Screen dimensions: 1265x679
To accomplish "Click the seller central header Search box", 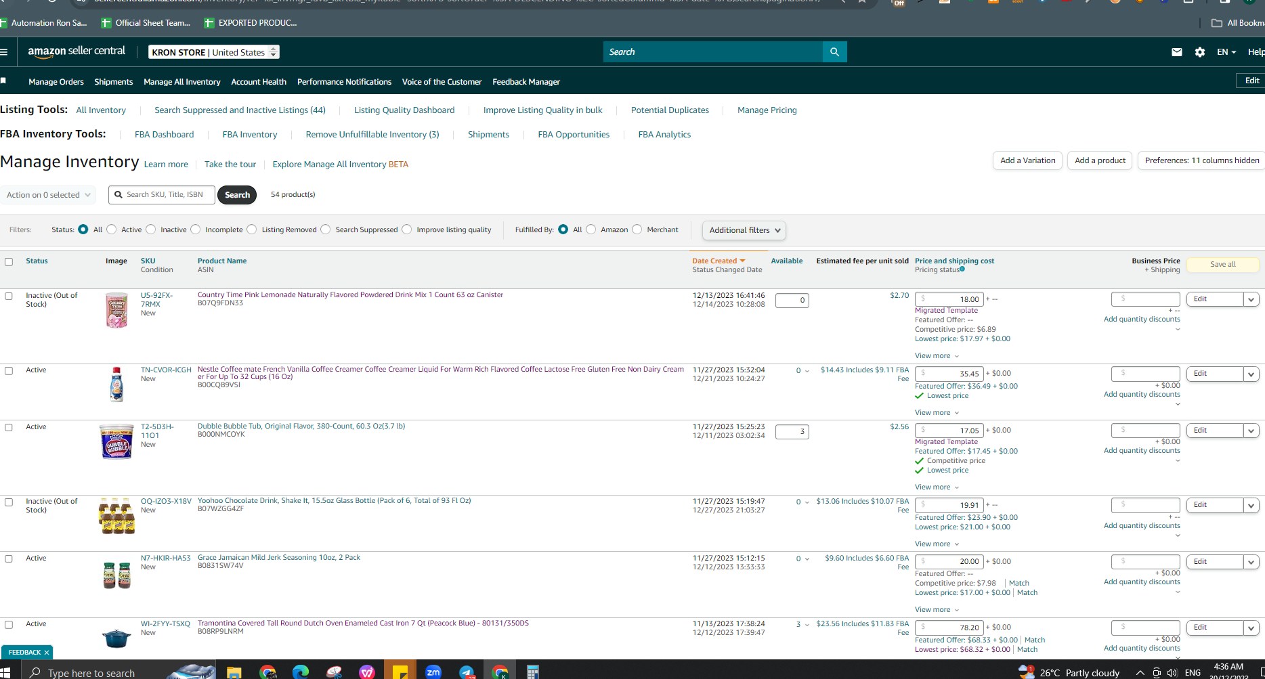I will (x=713, y=52).
